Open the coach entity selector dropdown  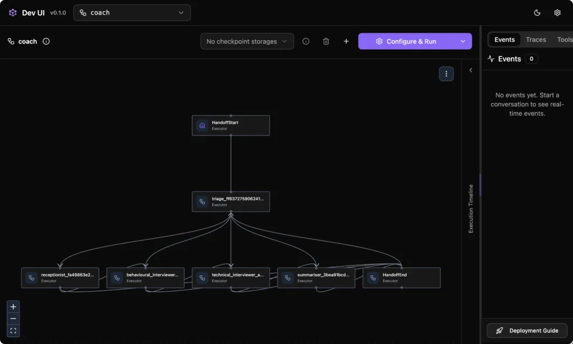click(132, 13)
